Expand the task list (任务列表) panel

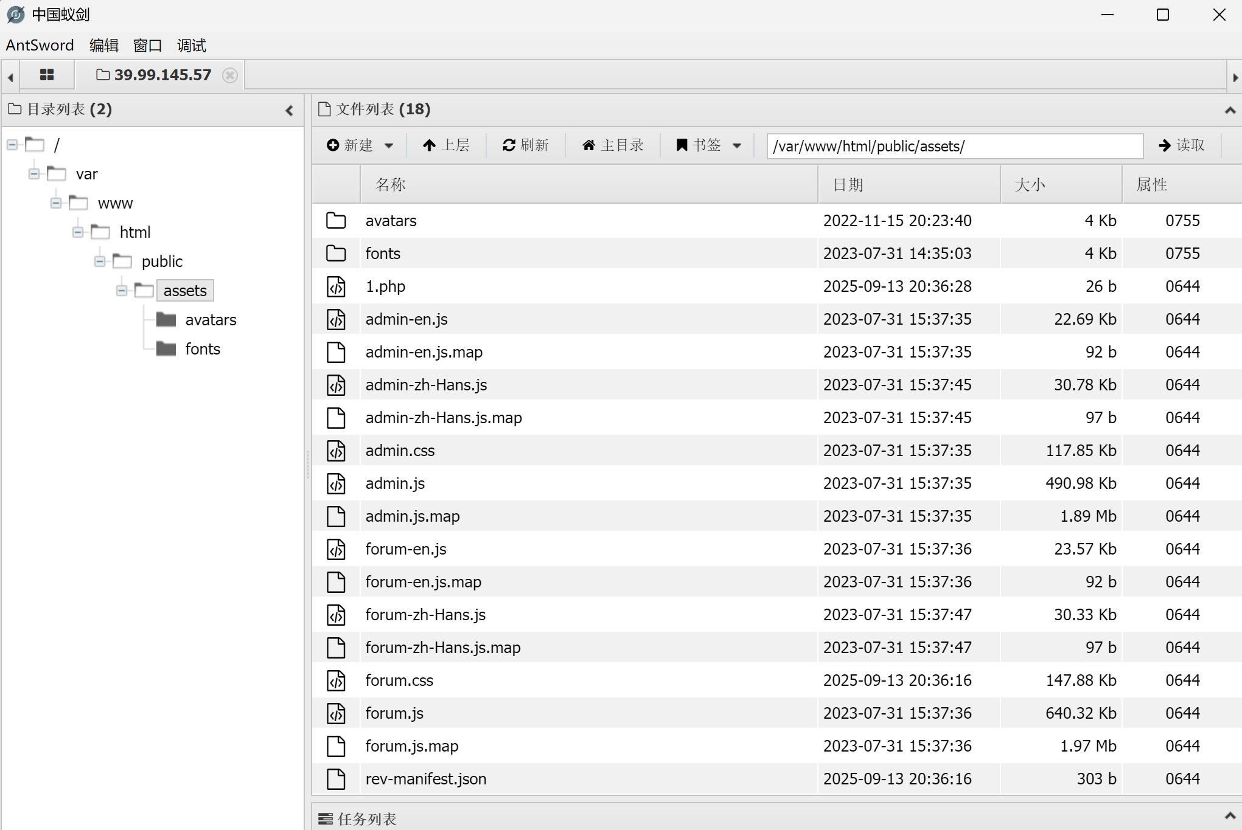[1229, 815]
